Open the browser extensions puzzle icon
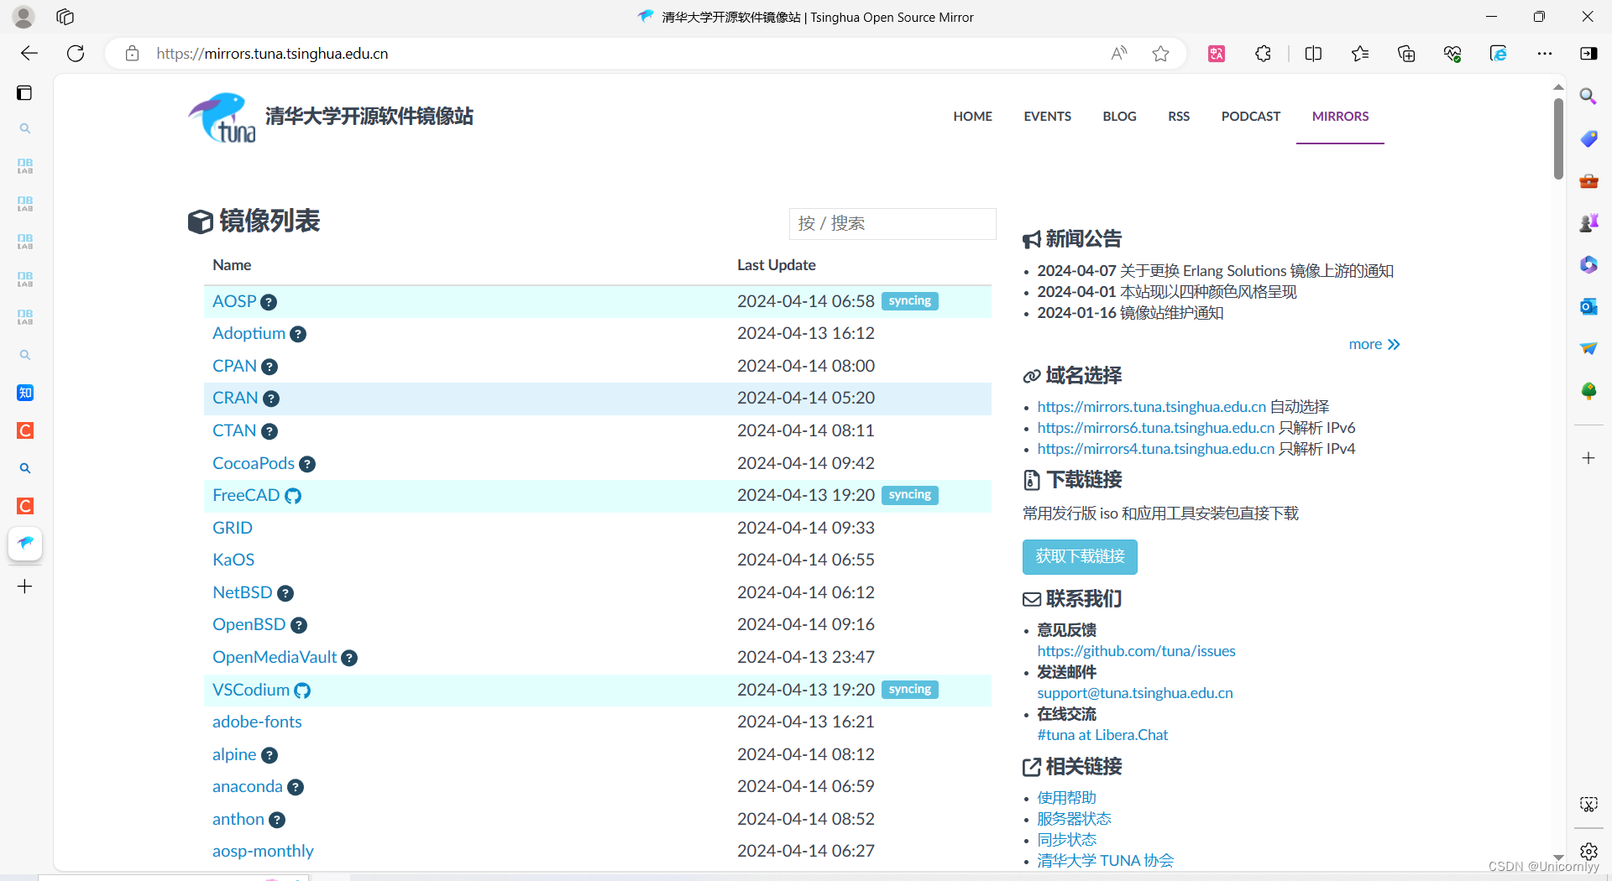 [x=1263, y=54]
